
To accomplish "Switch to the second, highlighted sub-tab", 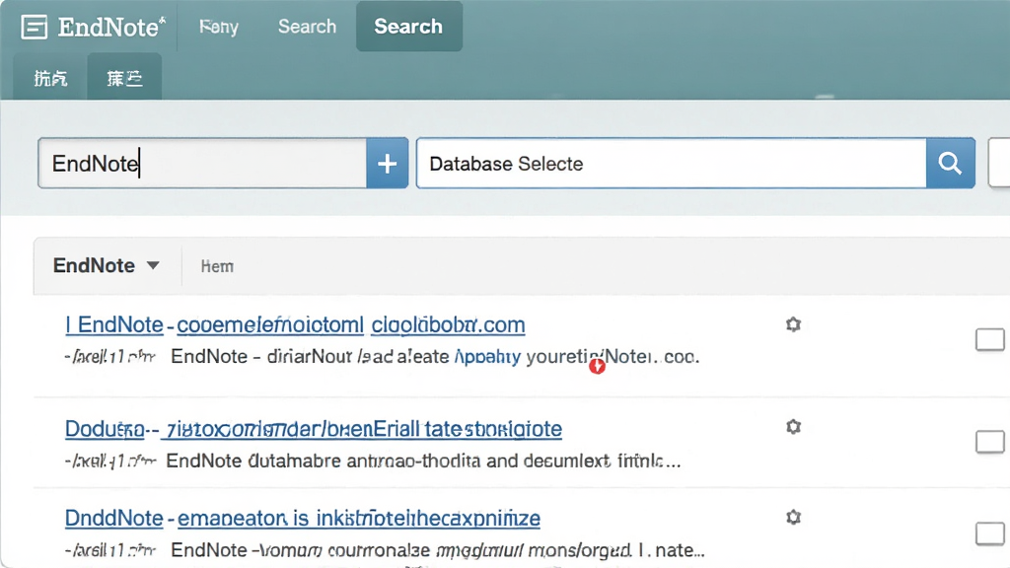I will click(124, 78).
